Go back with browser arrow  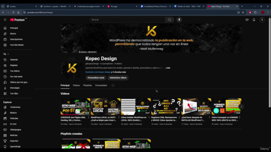(3, 12)
